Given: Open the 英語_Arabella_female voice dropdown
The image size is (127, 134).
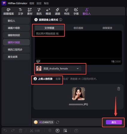Looking at the screenshot, I should pos(59,68).
